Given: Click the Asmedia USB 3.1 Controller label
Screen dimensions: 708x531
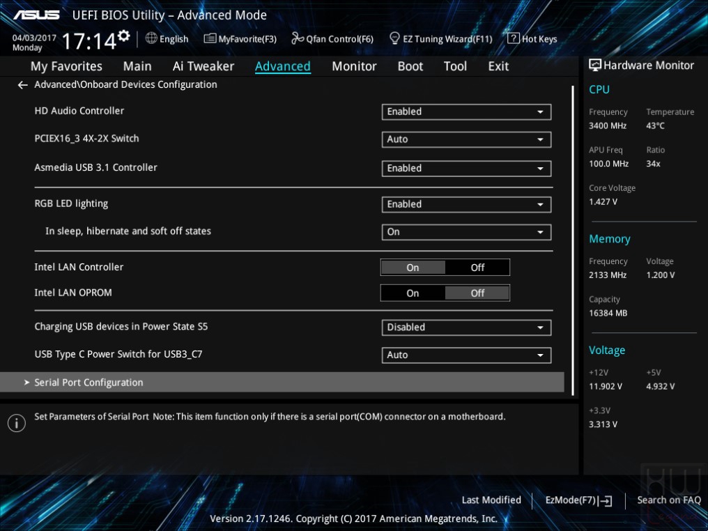Looking at the screenshot, I should click(95, 167).
